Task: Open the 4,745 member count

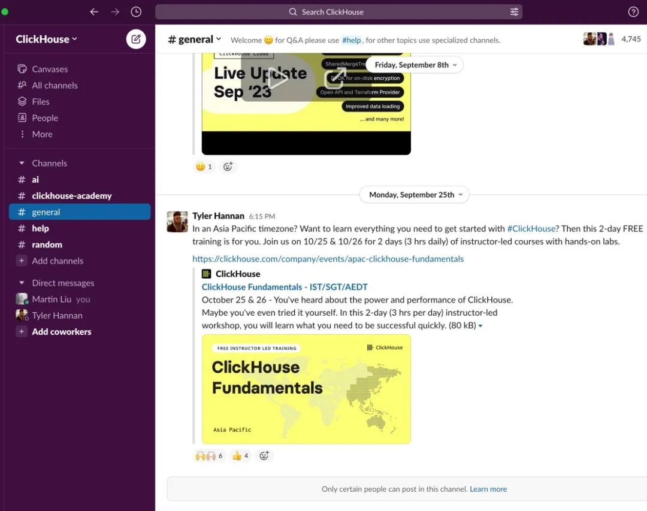Action: click(x=631, y=39)
